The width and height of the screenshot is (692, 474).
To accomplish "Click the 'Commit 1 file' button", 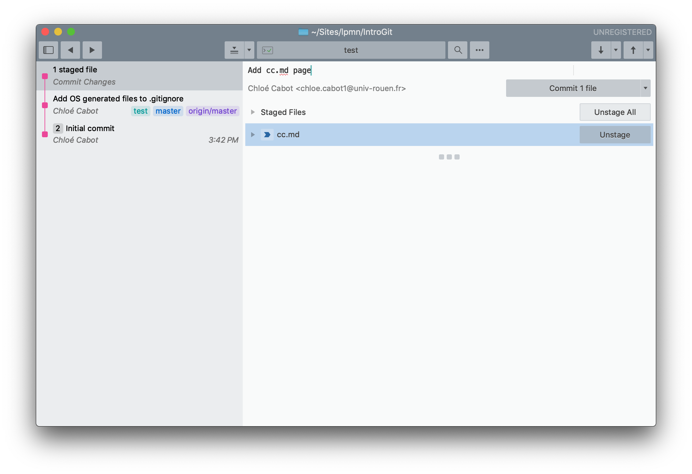I will click(573, 88).
